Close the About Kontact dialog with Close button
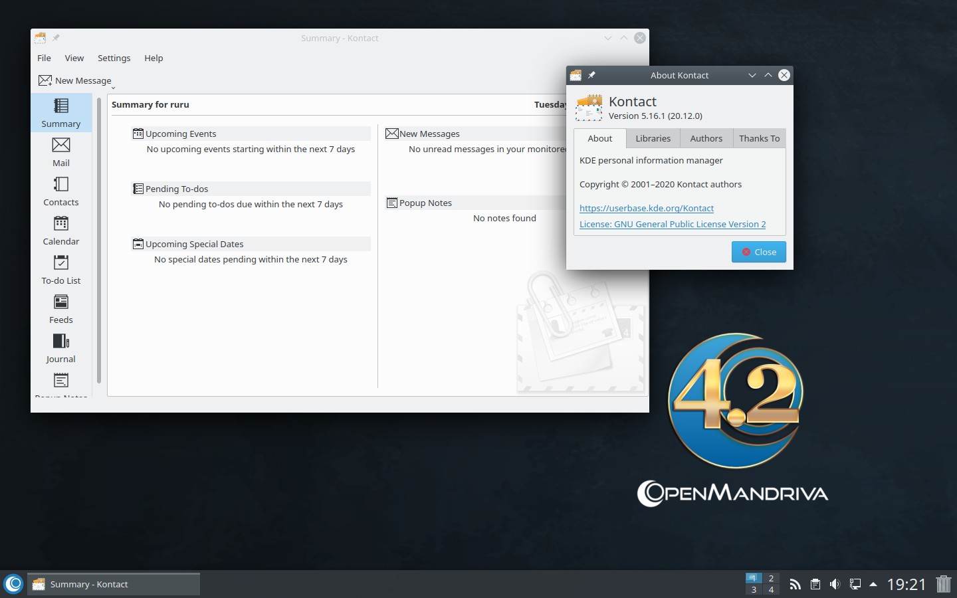 (759, 252)
